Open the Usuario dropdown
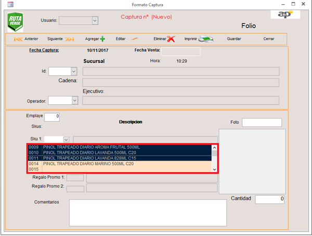Image resolution: width=312 pixels, height=236 pixels. [95, 20]
